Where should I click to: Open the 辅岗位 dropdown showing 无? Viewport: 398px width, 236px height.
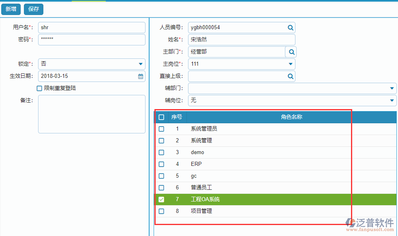[392, 100]
